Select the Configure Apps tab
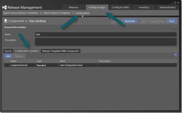This screenshot has width=182, height=113. pyautogui.click(x=97, y=7)
